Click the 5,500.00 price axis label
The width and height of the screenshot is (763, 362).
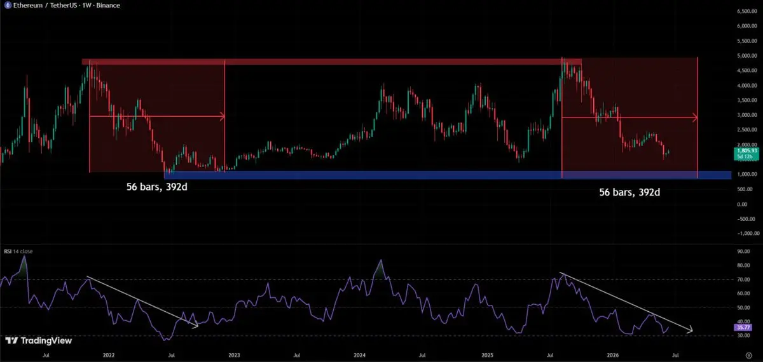pyautogui.click(x=746, y=41)
